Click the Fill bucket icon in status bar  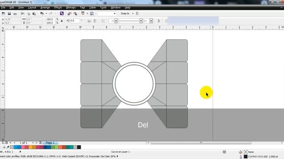(241, 152)
